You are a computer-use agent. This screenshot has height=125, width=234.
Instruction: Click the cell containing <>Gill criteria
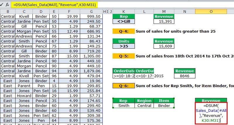[x=124, y=21]
